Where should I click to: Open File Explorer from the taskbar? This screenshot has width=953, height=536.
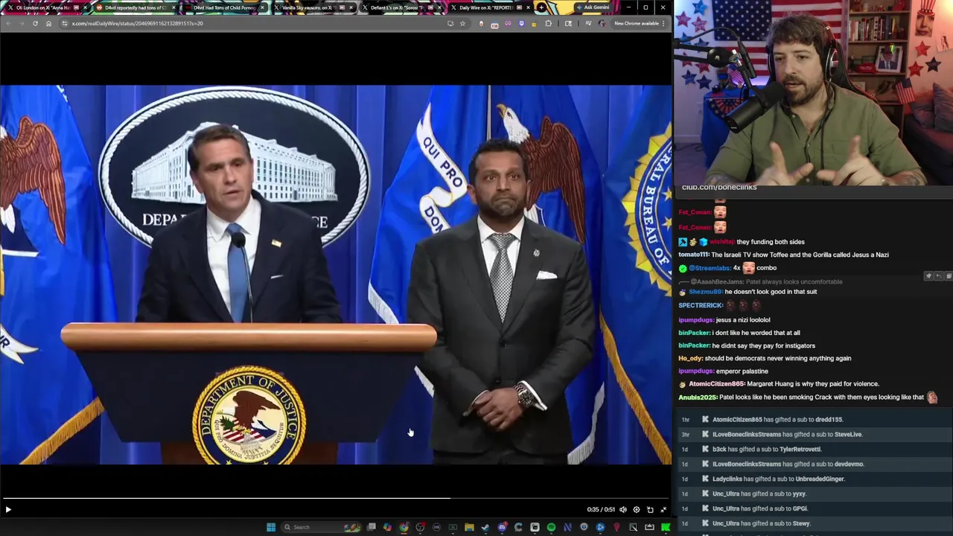pos(469,527)
